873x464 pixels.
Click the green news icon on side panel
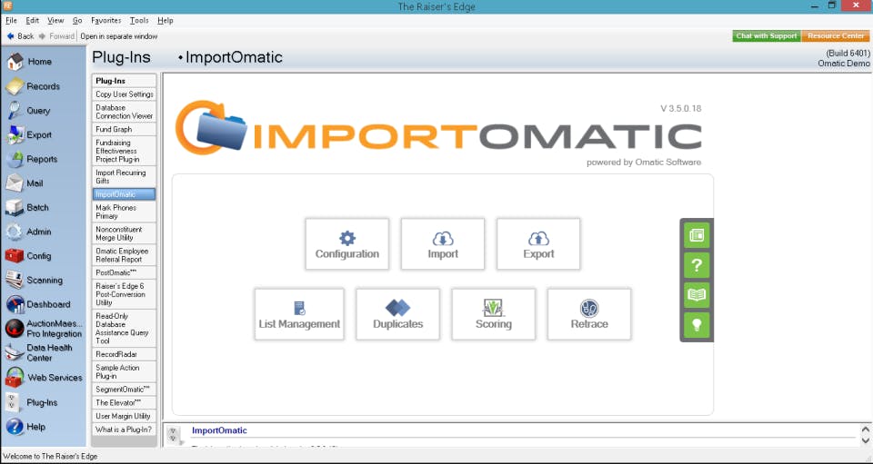(697, 235)
